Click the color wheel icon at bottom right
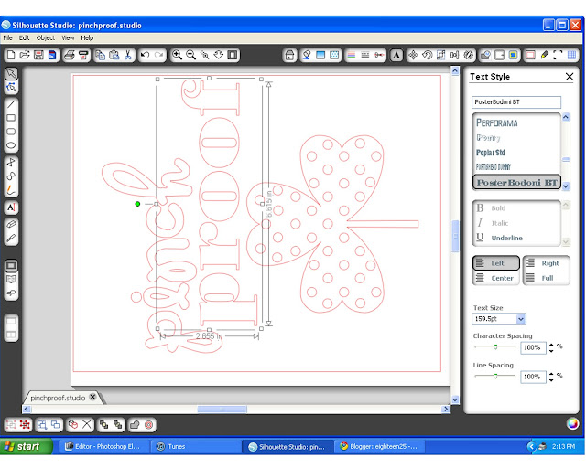The image size is (586, 468). 572,424
